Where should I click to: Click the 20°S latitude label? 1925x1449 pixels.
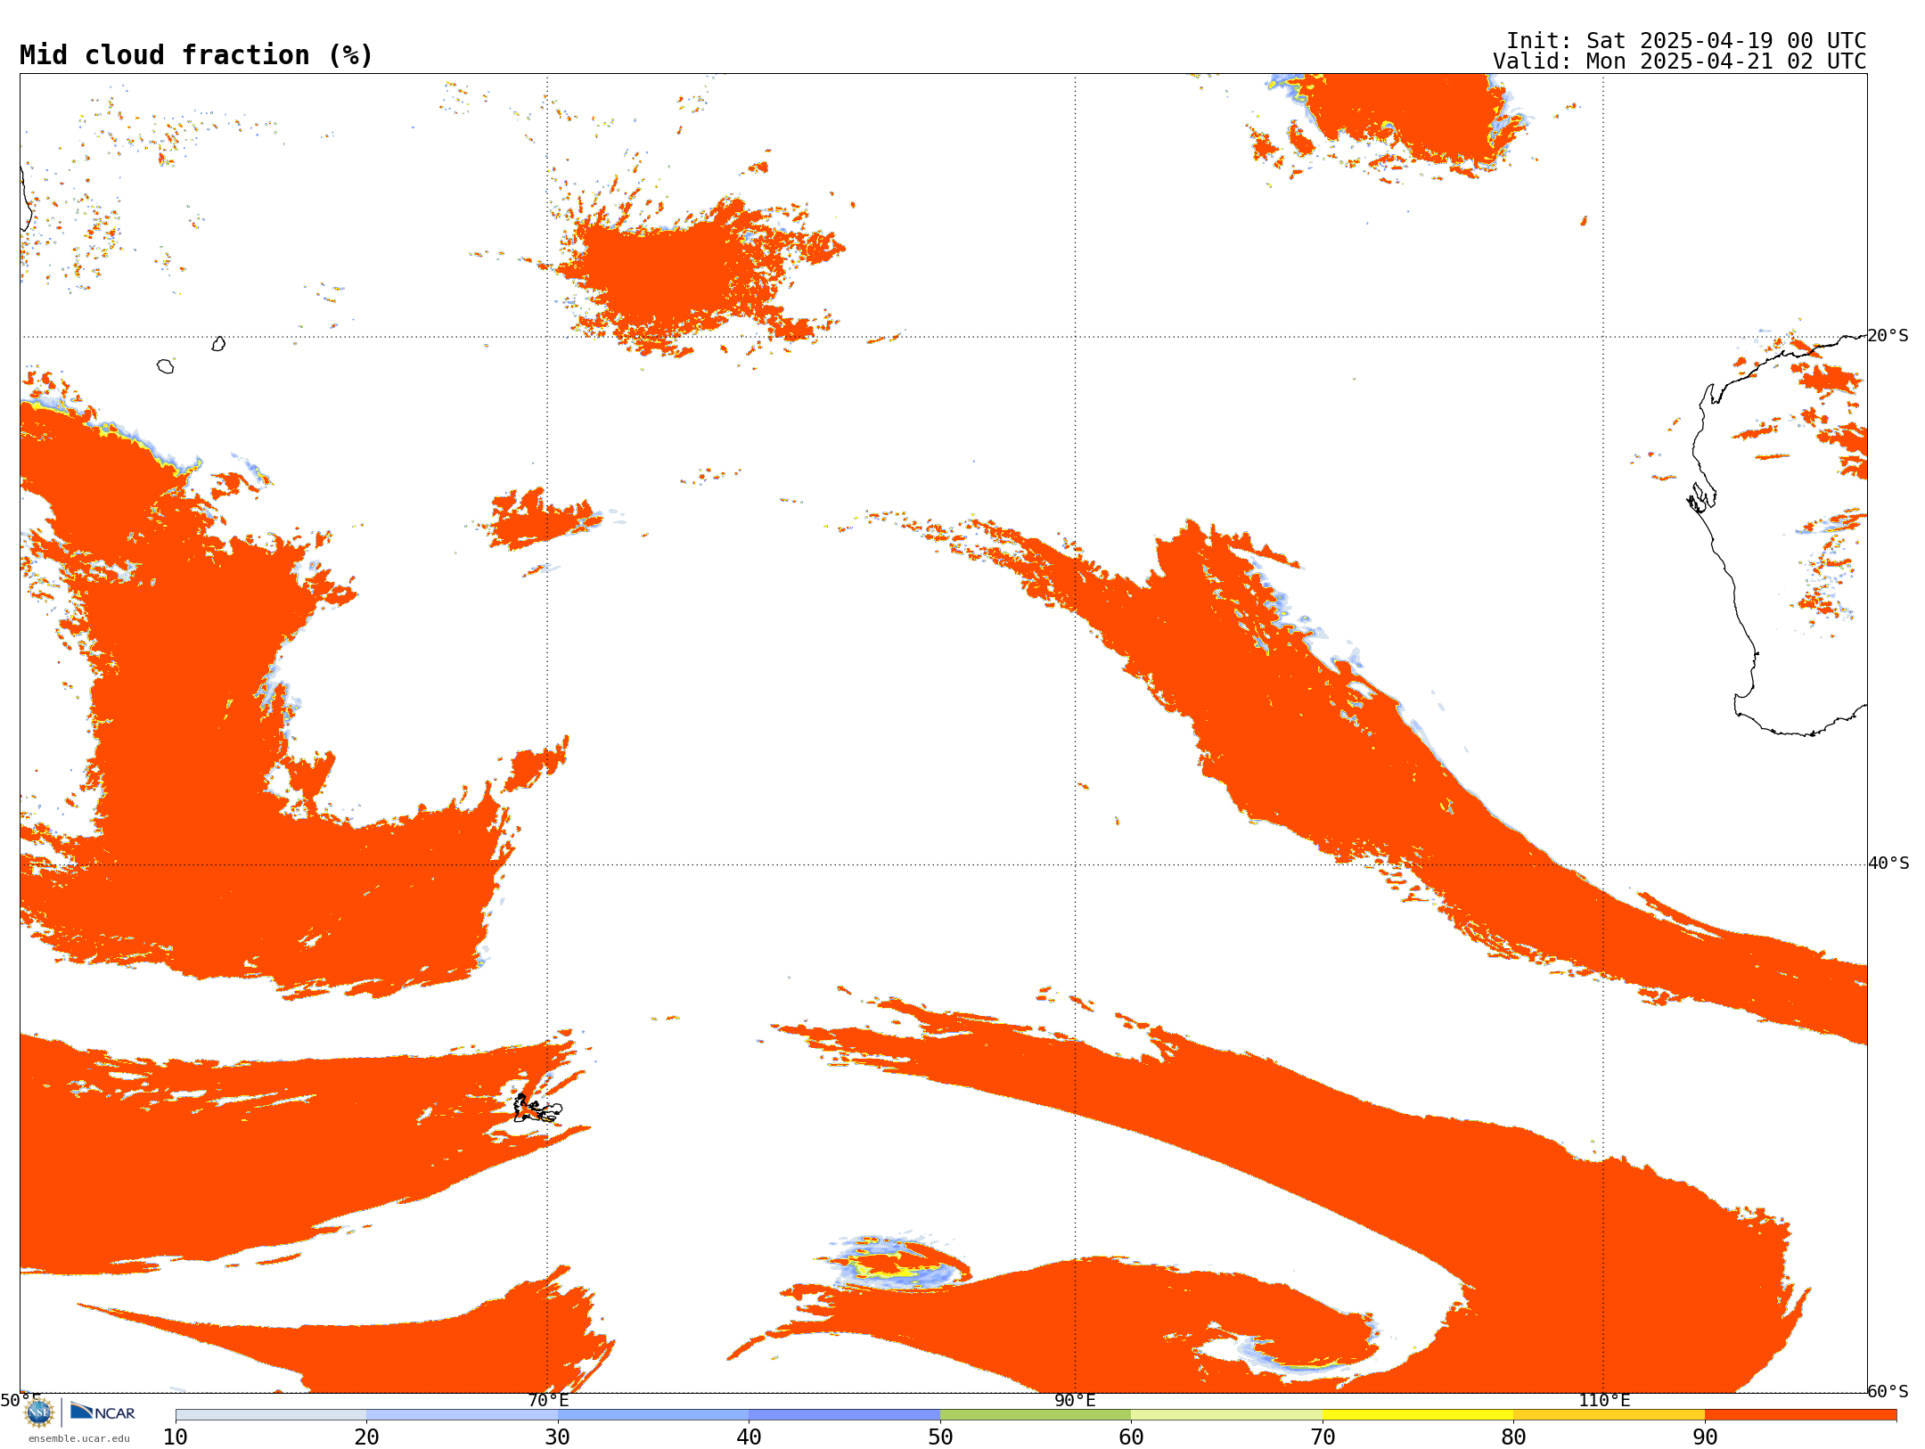1888,336
